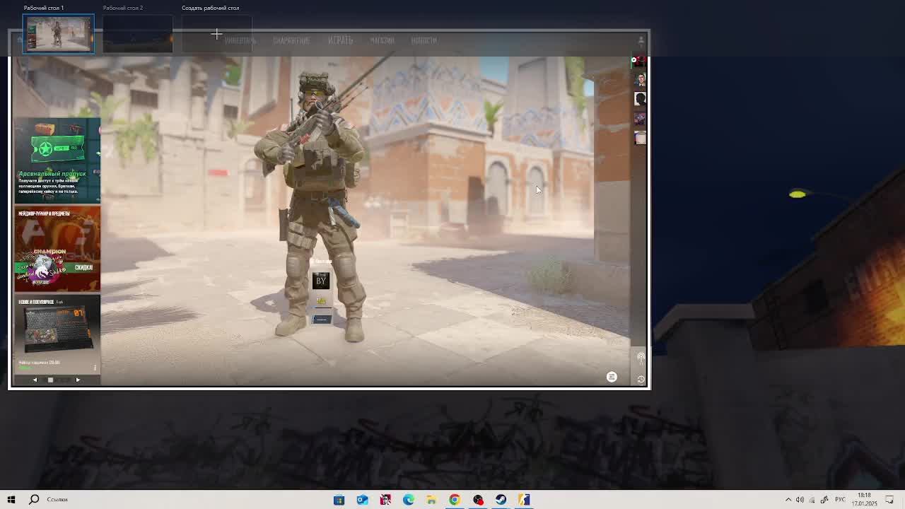Open Steam from taskbar

pyautogui.click(x=501, y=500)
